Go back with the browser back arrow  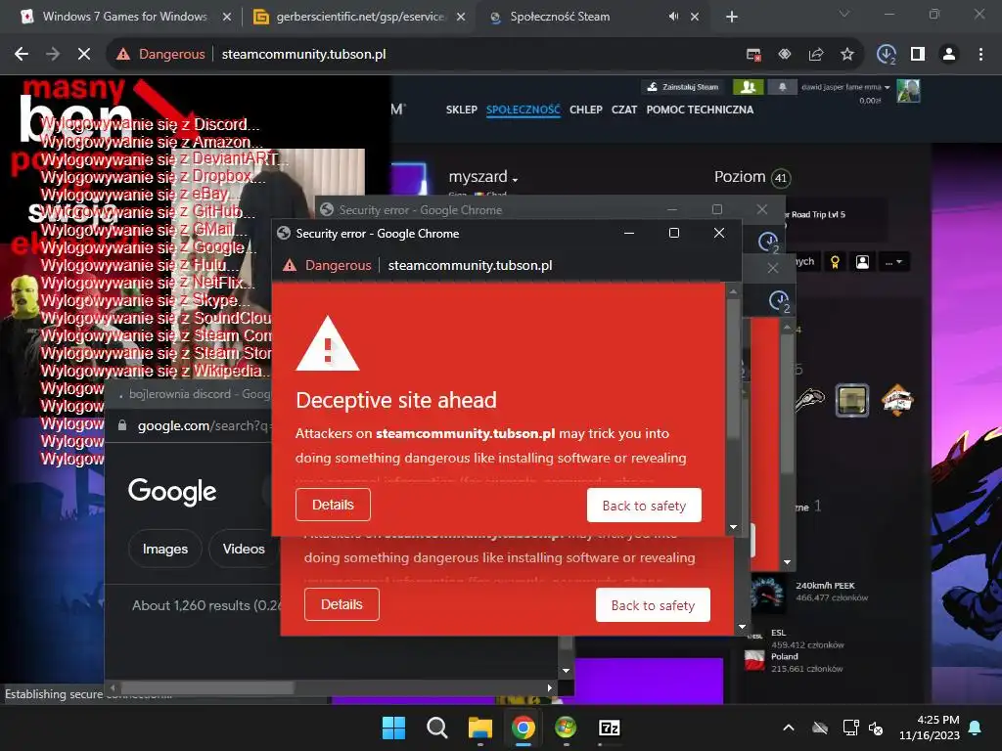click(22, 55)
